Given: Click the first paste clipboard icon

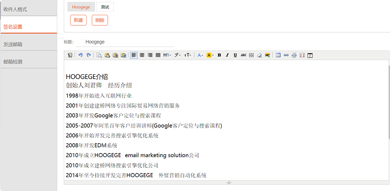Looking at the screenshot, I should (x=107, y=55).
